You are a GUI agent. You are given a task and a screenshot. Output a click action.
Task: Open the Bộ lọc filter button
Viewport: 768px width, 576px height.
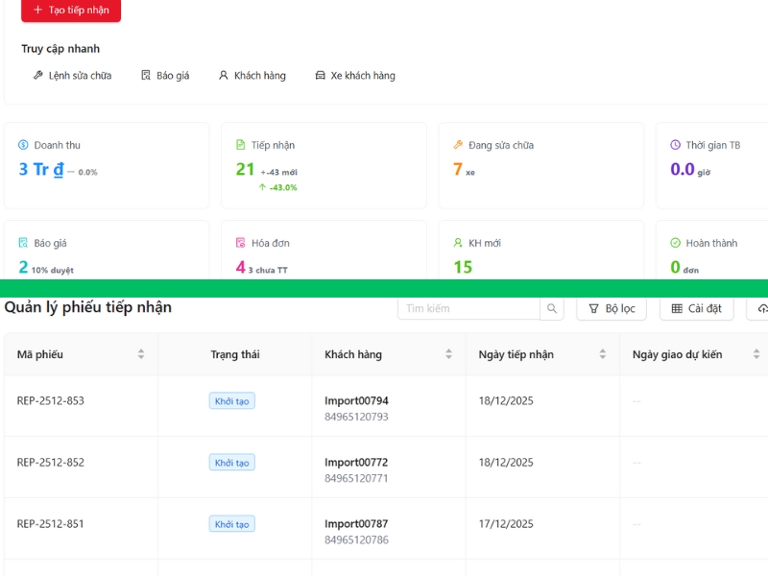(x=612, y=309)
